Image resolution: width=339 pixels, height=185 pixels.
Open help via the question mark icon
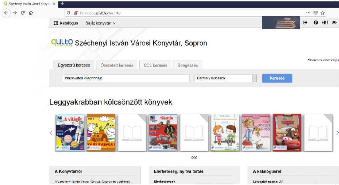(316, 23)
